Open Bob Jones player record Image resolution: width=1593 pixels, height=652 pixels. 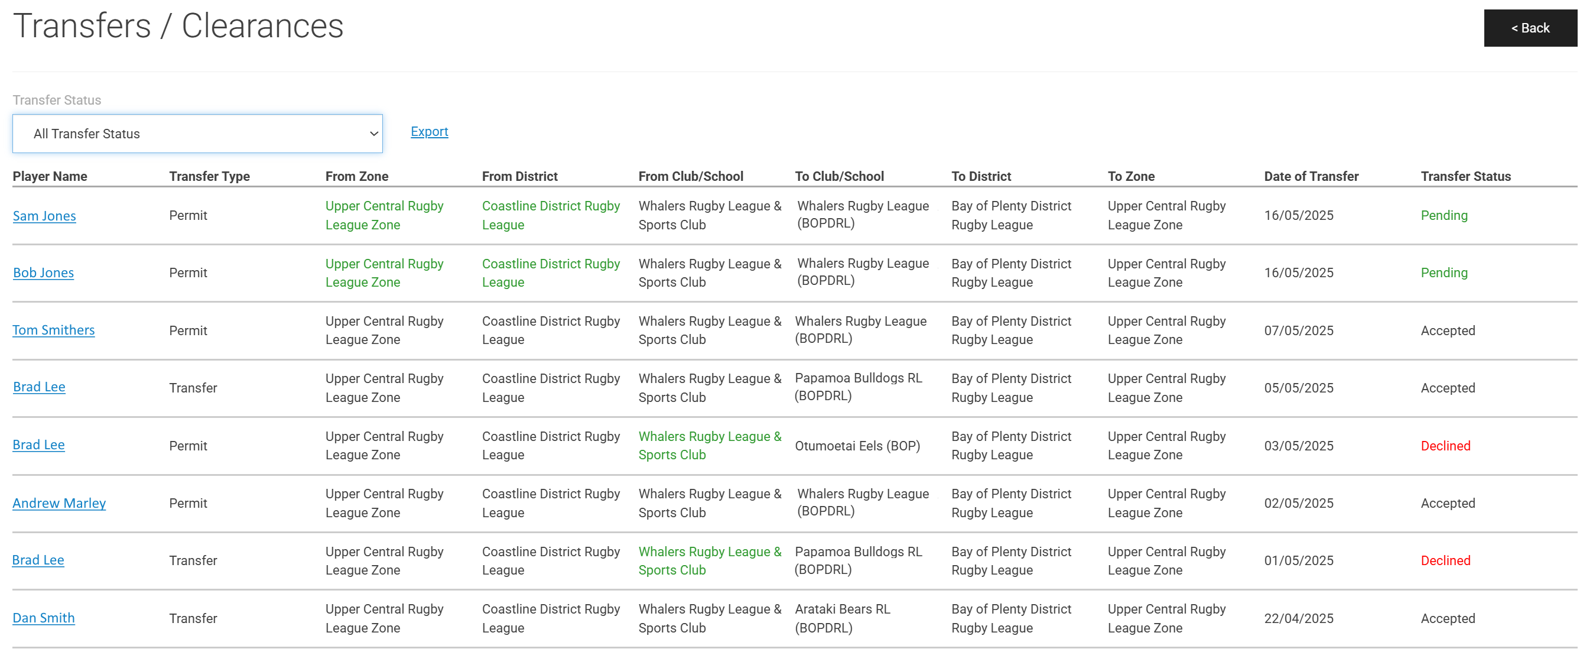tap(43, 273)
